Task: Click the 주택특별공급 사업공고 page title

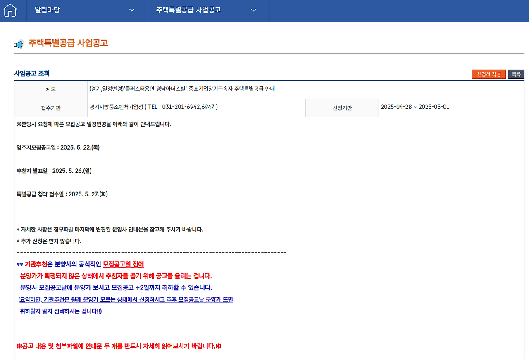Action: click(x=67, y=43)
